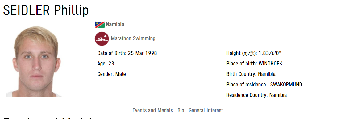Screen dimensions: 349x119
Task: Click the Place of residence SWAKOPMUND text
Action: point(264,85)
